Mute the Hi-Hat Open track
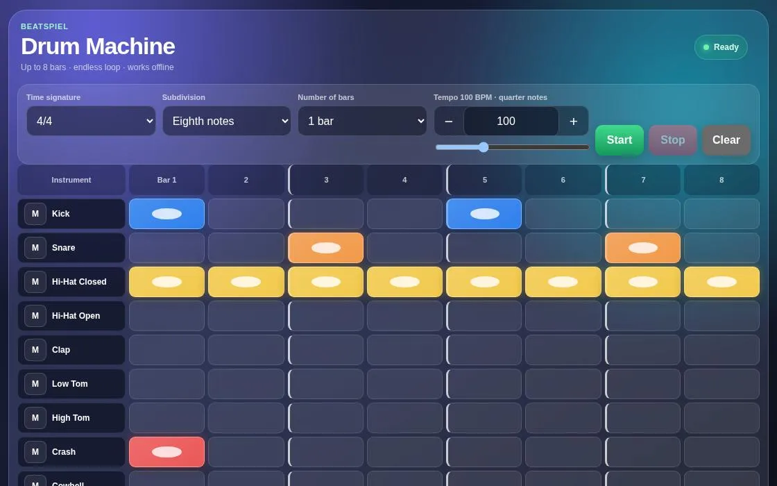 click(35, 315)
